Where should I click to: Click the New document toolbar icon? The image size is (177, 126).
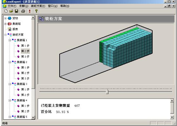[x=6, y=11]
